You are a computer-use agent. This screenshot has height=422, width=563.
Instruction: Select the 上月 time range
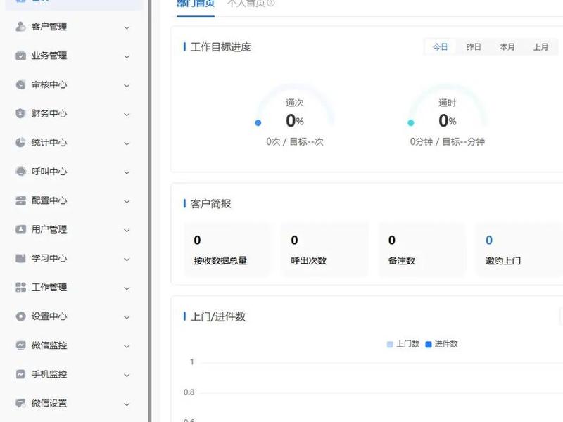tap(540, 47)
